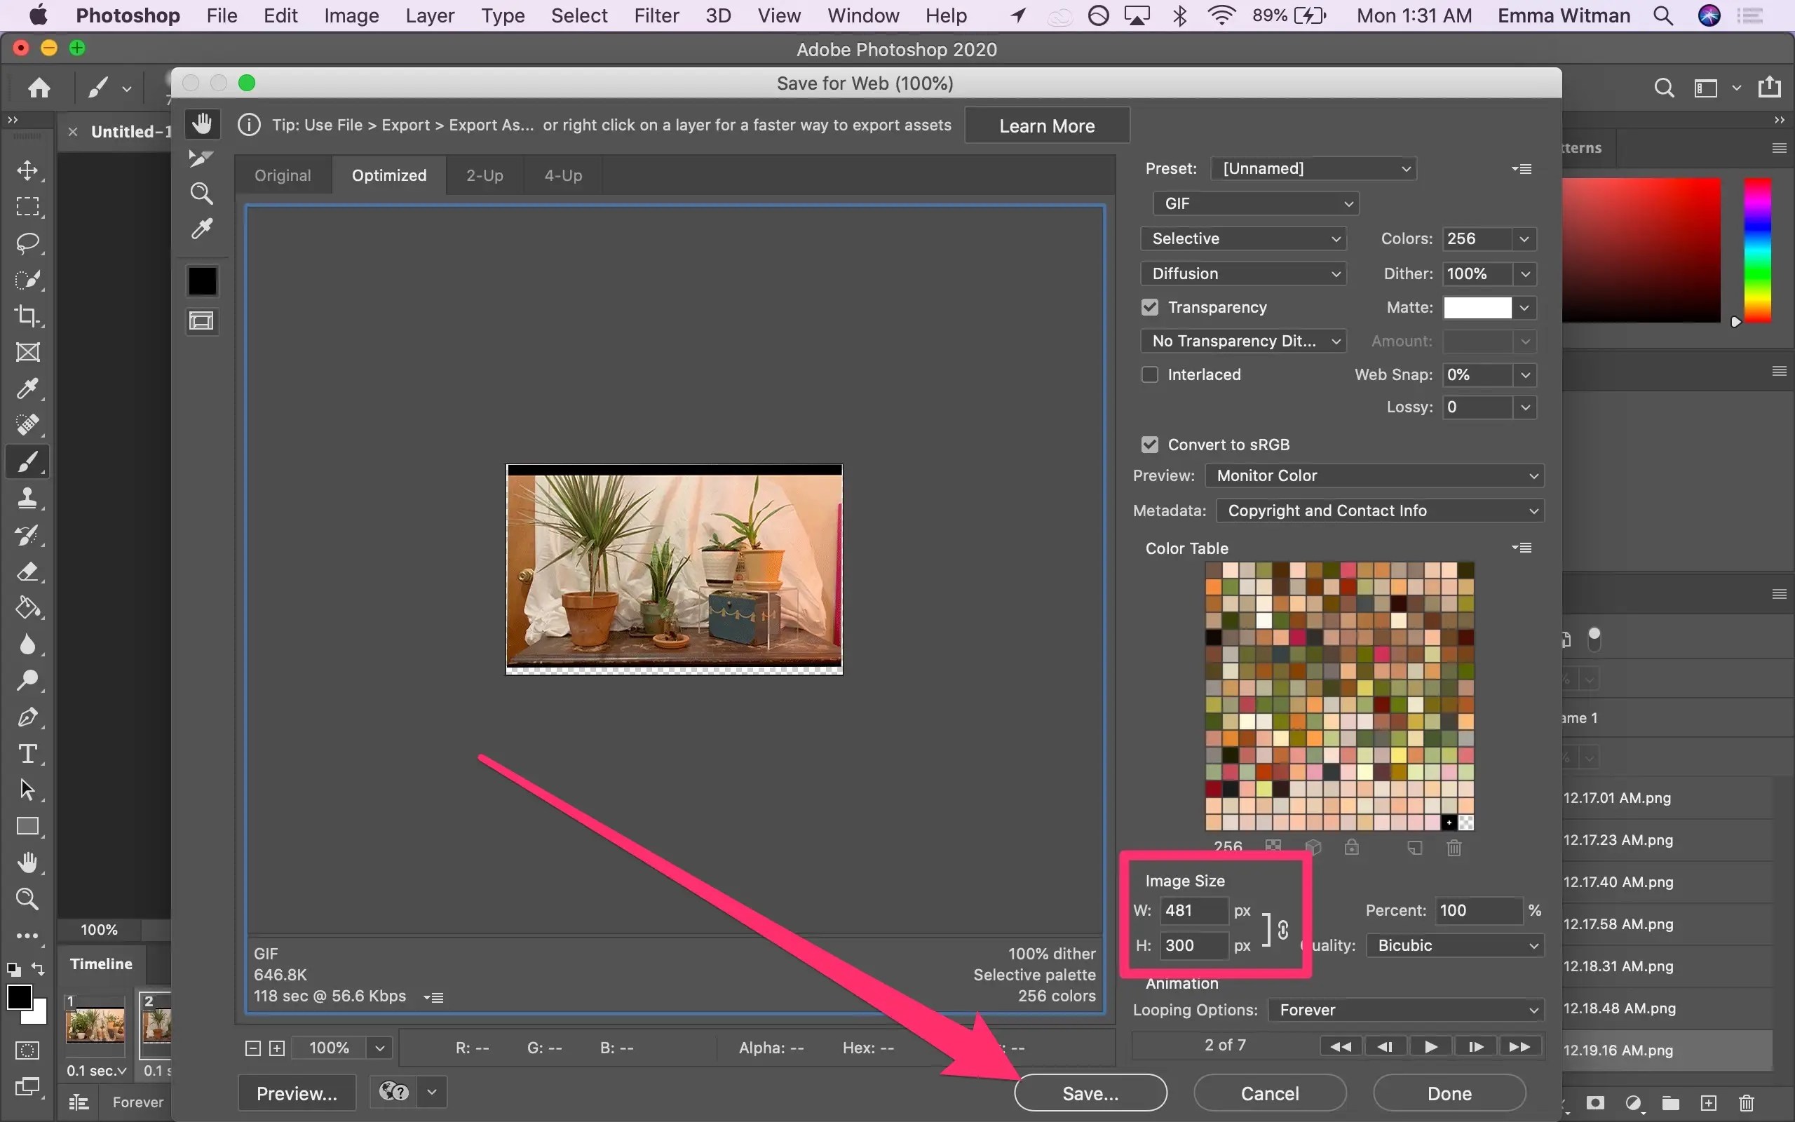This screenshot has width=1795, height=1122.
Task: Select the Crop tool
Action: [x=27, y=316]
